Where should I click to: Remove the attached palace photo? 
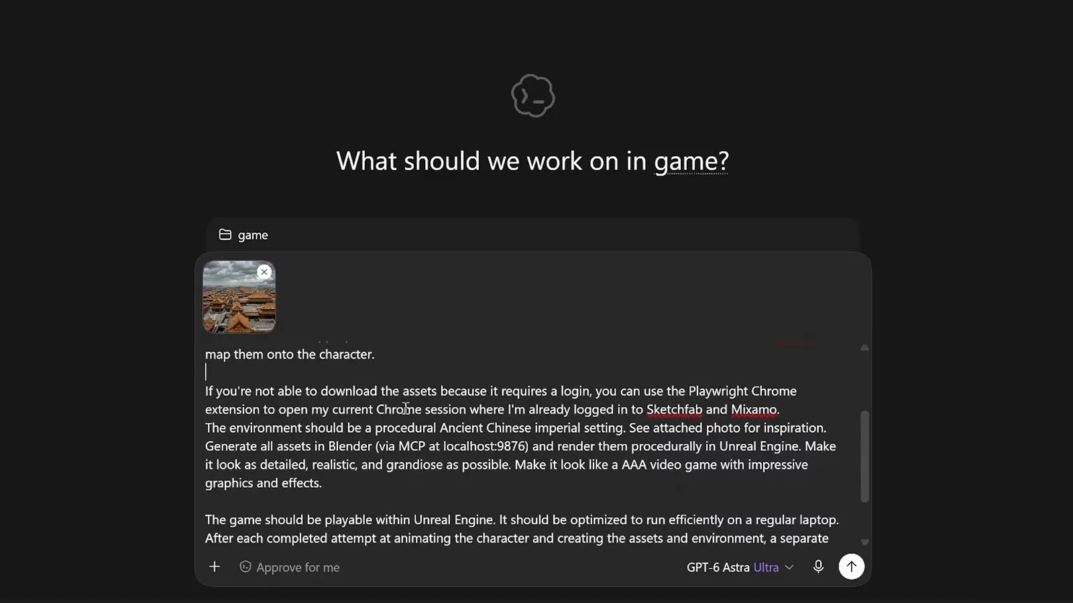coord(264,272)
